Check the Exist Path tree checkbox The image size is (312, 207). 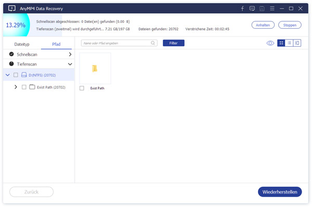pyautogui.click(x=24, y=87)
